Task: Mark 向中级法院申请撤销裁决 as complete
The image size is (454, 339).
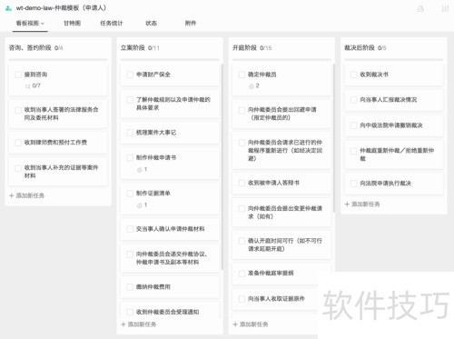Action: pyautogui.click(x=353, y=125)
